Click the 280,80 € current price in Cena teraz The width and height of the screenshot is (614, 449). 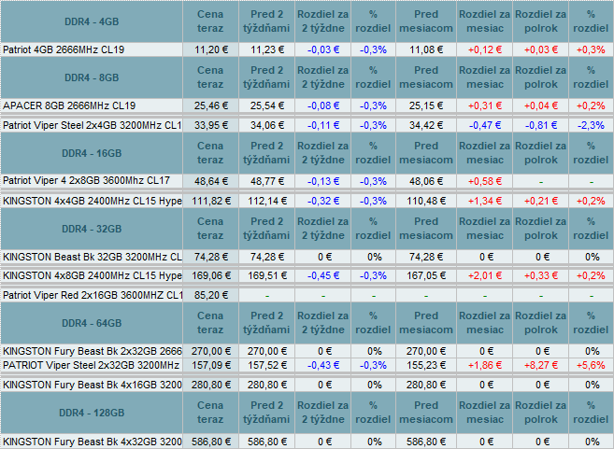[211, 385]
